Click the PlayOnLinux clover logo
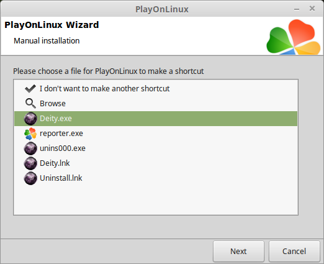Image resolution: width=324 pixels, height=264 pixels. point(294,37)
